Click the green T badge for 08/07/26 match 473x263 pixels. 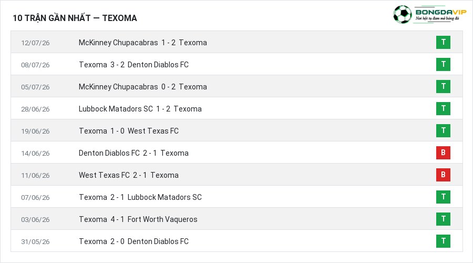[443, 64]
